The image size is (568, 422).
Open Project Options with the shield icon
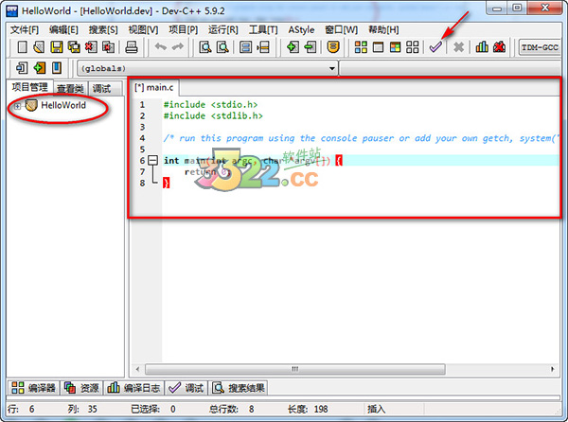point(333,47)
